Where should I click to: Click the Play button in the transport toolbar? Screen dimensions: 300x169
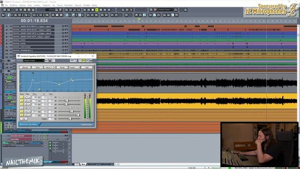click(x=97, y=10)
